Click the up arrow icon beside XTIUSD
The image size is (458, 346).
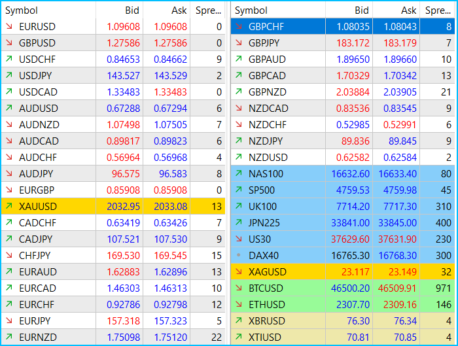click(238, 337)
